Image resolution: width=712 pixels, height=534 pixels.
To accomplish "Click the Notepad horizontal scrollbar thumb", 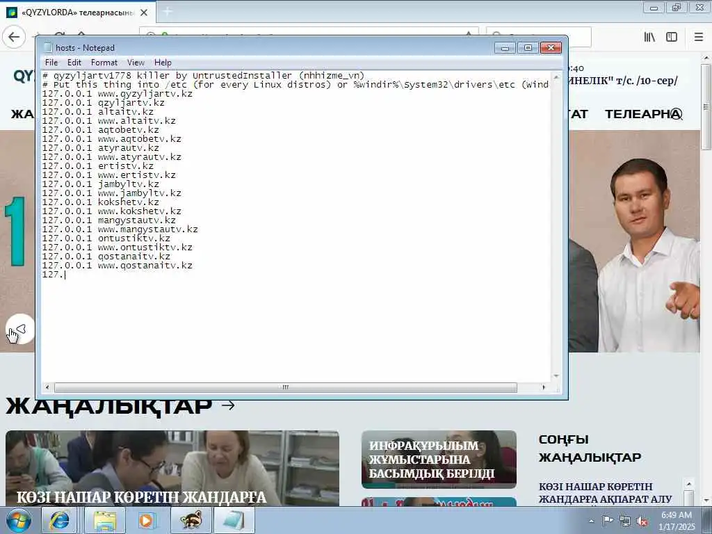I will [x=286, y=387].
